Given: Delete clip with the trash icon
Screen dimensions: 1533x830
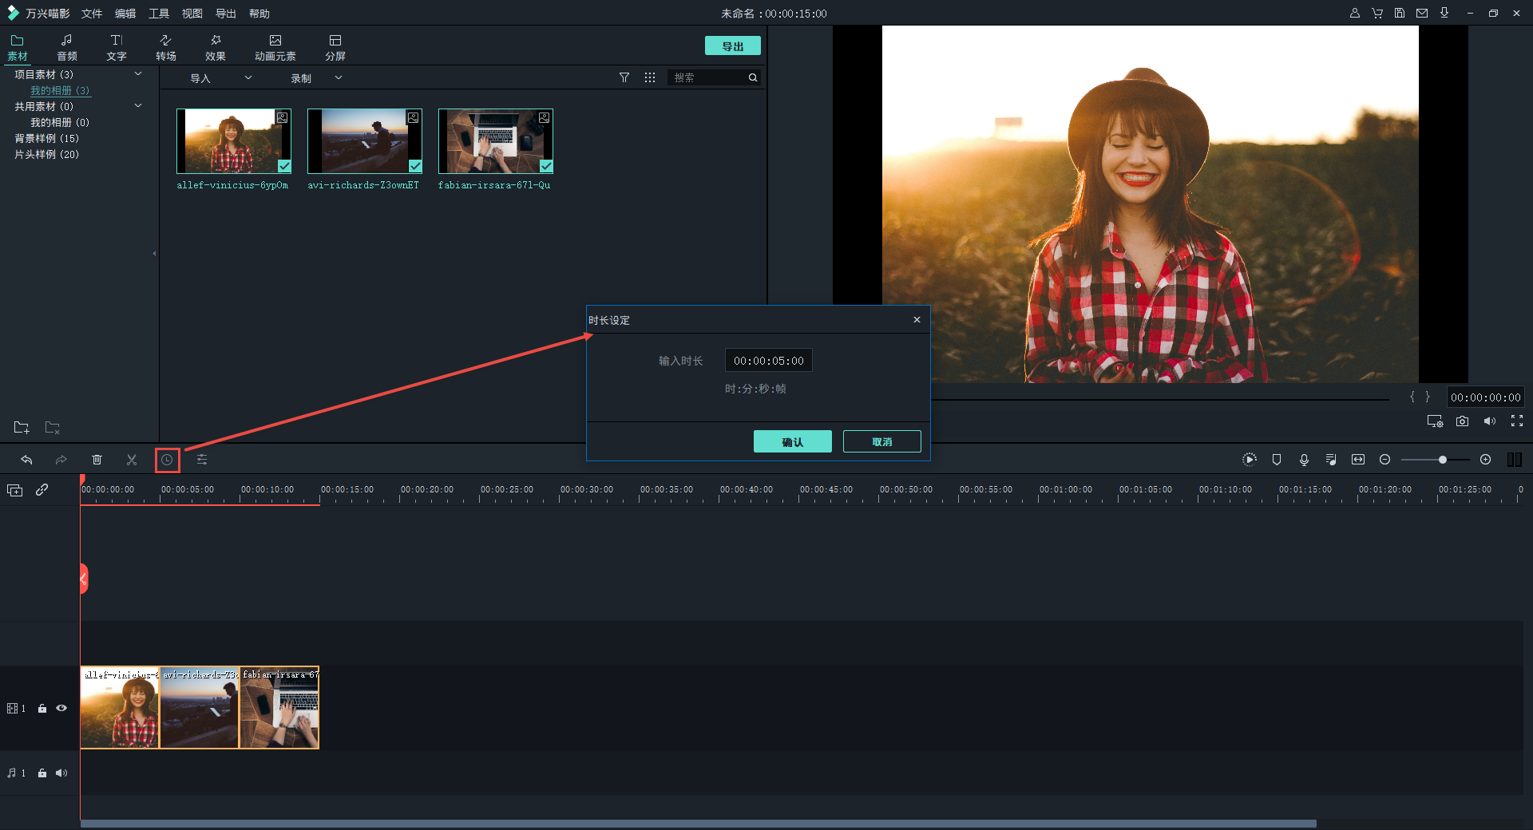Looking at the screenshot, I should (x=97, y=460).
